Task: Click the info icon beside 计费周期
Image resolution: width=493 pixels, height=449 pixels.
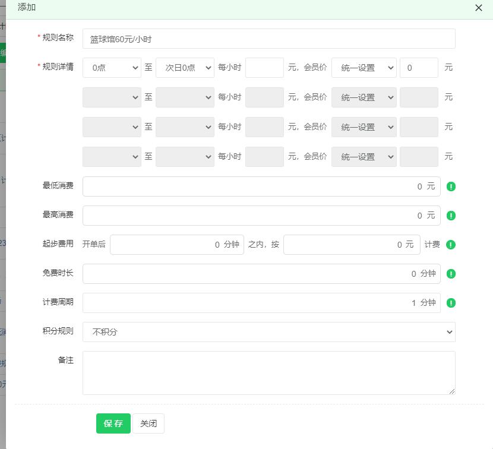Action: coord(451,303)
